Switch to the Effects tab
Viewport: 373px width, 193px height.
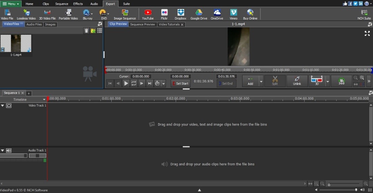[x=78, y=4]
